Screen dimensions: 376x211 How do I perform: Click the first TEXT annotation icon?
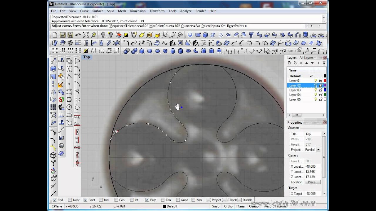click(x=291, y=51)
